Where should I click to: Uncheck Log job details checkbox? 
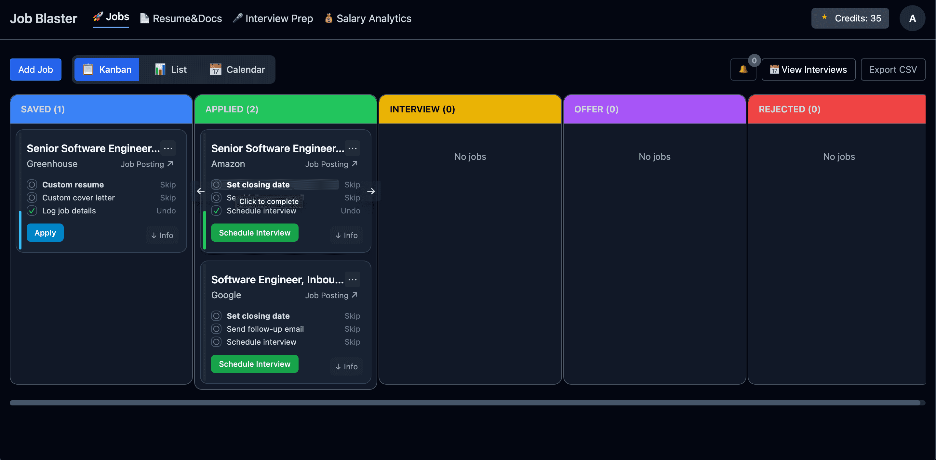32,211
